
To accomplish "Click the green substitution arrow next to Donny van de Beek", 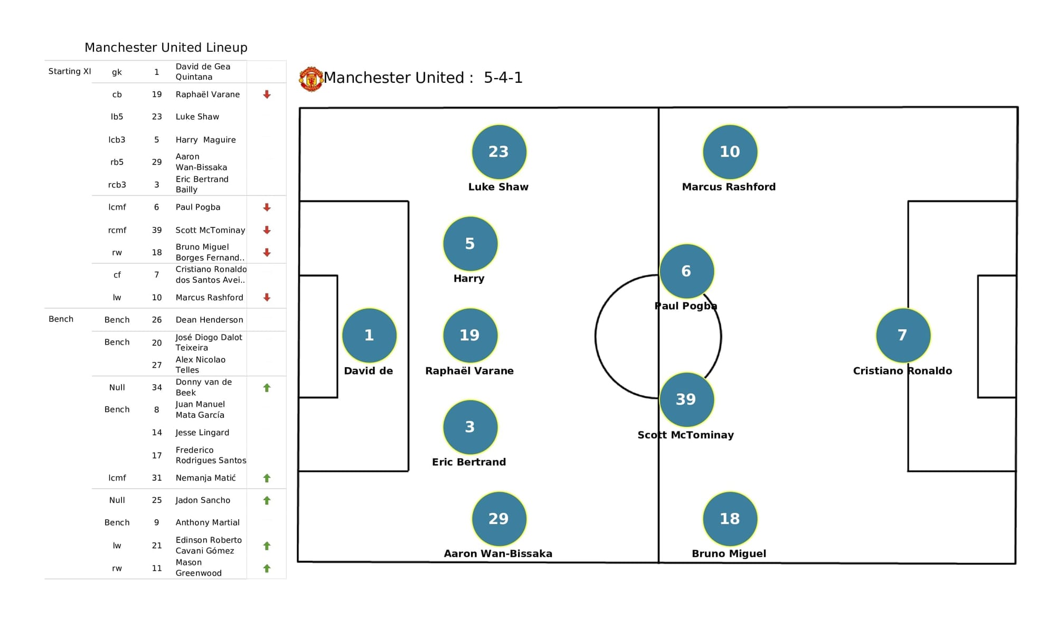I will pos(267,387).
